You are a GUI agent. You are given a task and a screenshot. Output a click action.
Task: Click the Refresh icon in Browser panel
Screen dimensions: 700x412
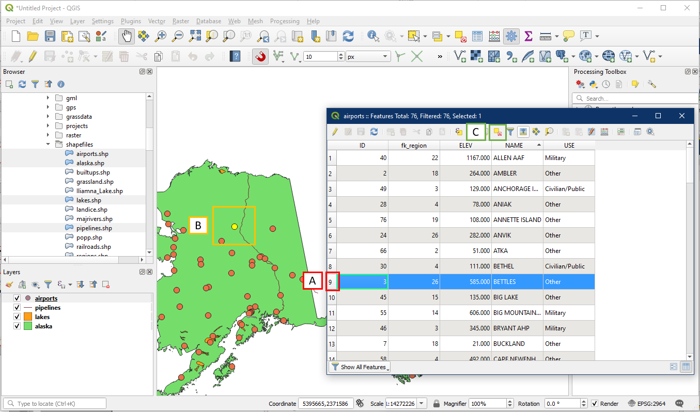coord(22,84)
